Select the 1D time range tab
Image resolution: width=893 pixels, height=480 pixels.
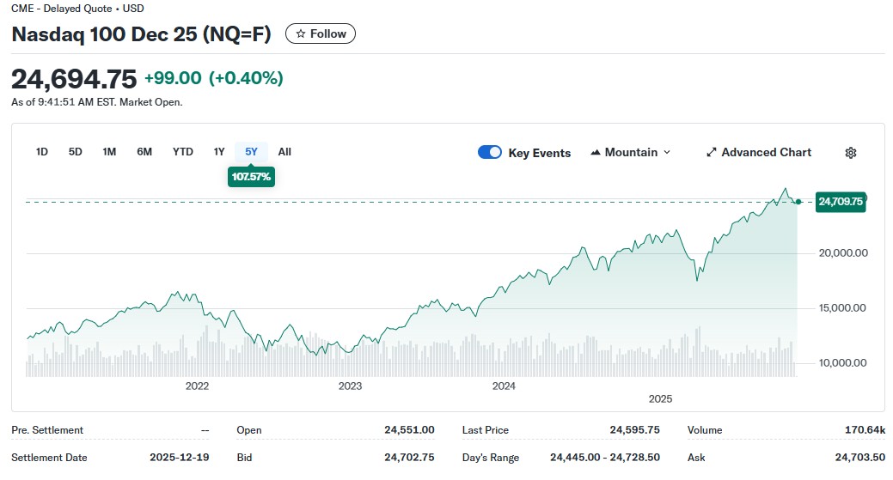(41, 152)
